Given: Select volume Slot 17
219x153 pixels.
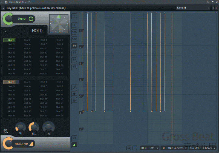Looking at the screenshot, I should click(11, 99).
